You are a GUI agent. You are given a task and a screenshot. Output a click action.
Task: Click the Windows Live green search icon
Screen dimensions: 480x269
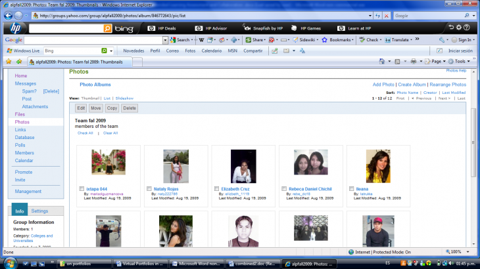(104, 51)
